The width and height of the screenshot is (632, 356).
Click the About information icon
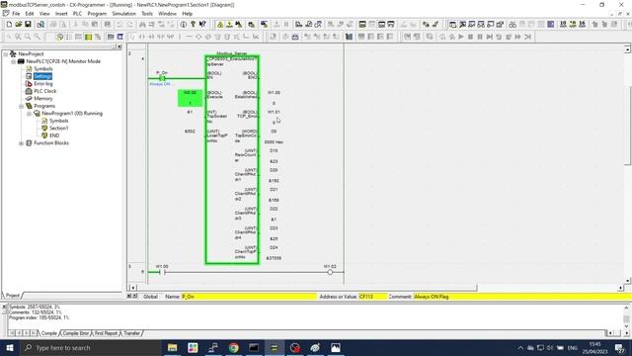[184, 24]
